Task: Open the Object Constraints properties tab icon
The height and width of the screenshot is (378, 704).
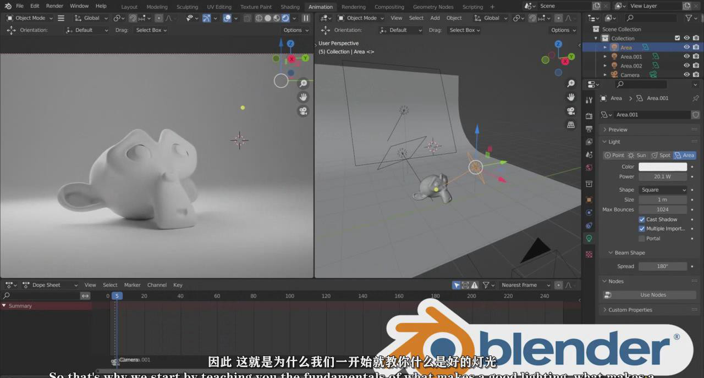Action: point(589,225)
